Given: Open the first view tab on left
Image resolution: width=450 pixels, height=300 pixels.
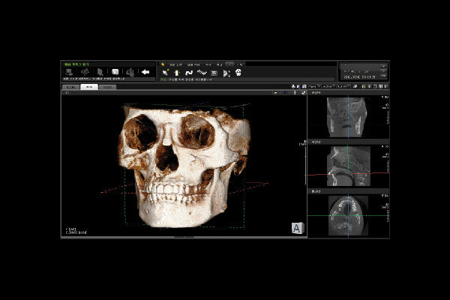Looking at the screenshot, I should point(70,87).
